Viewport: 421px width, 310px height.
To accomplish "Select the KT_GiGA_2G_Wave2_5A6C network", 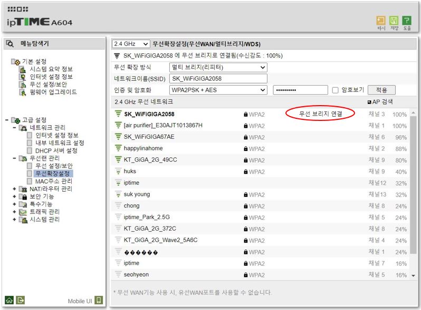I will click(160, 240).
